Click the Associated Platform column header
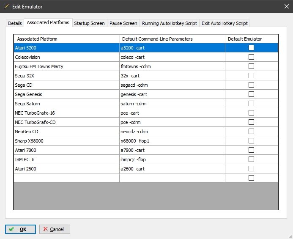 coord(66,39)
